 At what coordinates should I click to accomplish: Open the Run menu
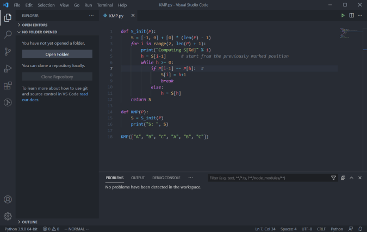point(88,5)
